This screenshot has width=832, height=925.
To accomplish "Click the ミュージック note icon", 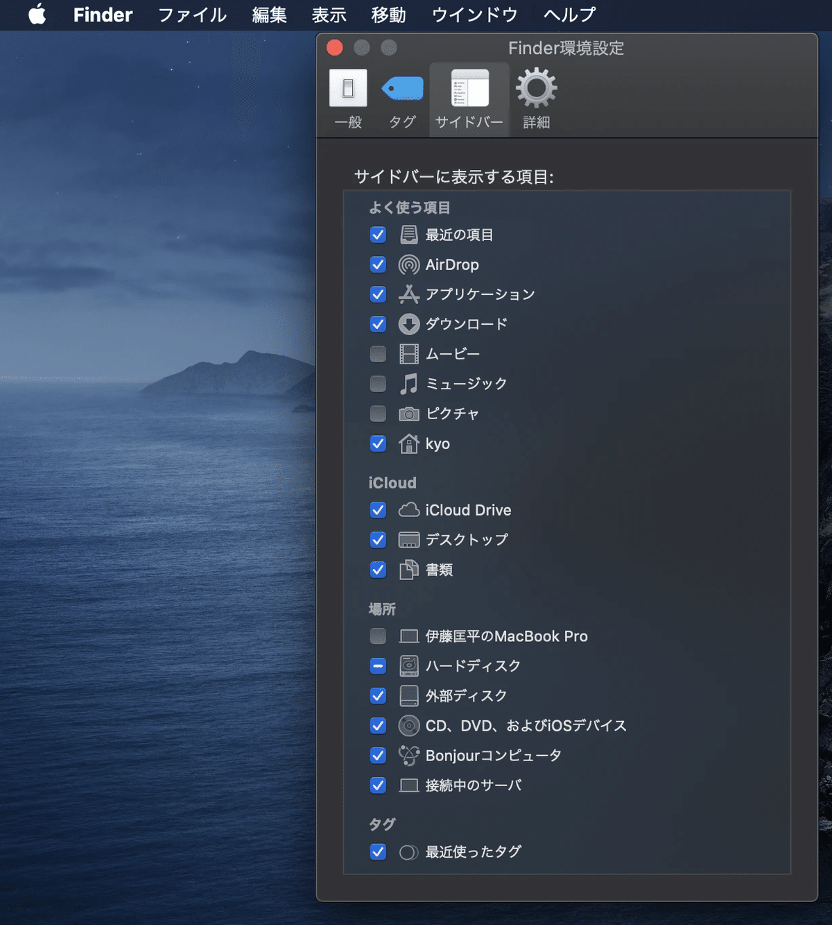I will click(x=409, y=384).
